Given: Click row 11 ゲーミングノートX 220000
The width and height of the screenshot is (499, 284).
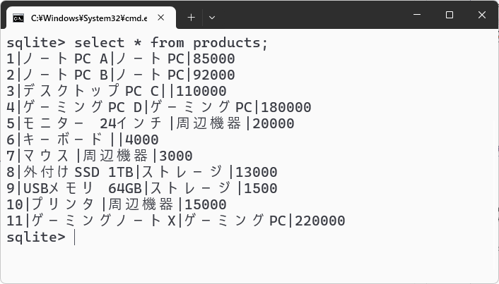Looking at the screenshot, I should coord(176,221).
